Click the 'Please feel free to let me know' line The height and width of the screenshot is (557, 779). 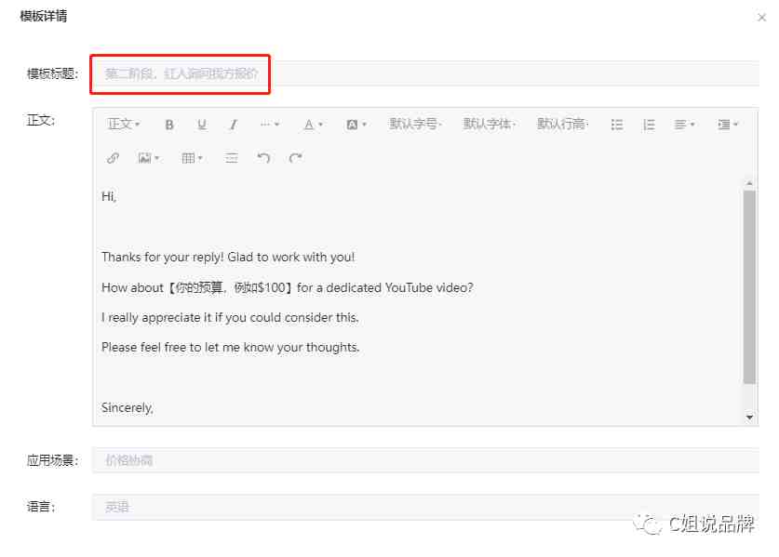coord(231,348)
